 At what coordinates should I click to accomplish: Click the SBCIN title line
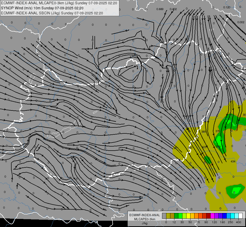[x=52, y=13]
